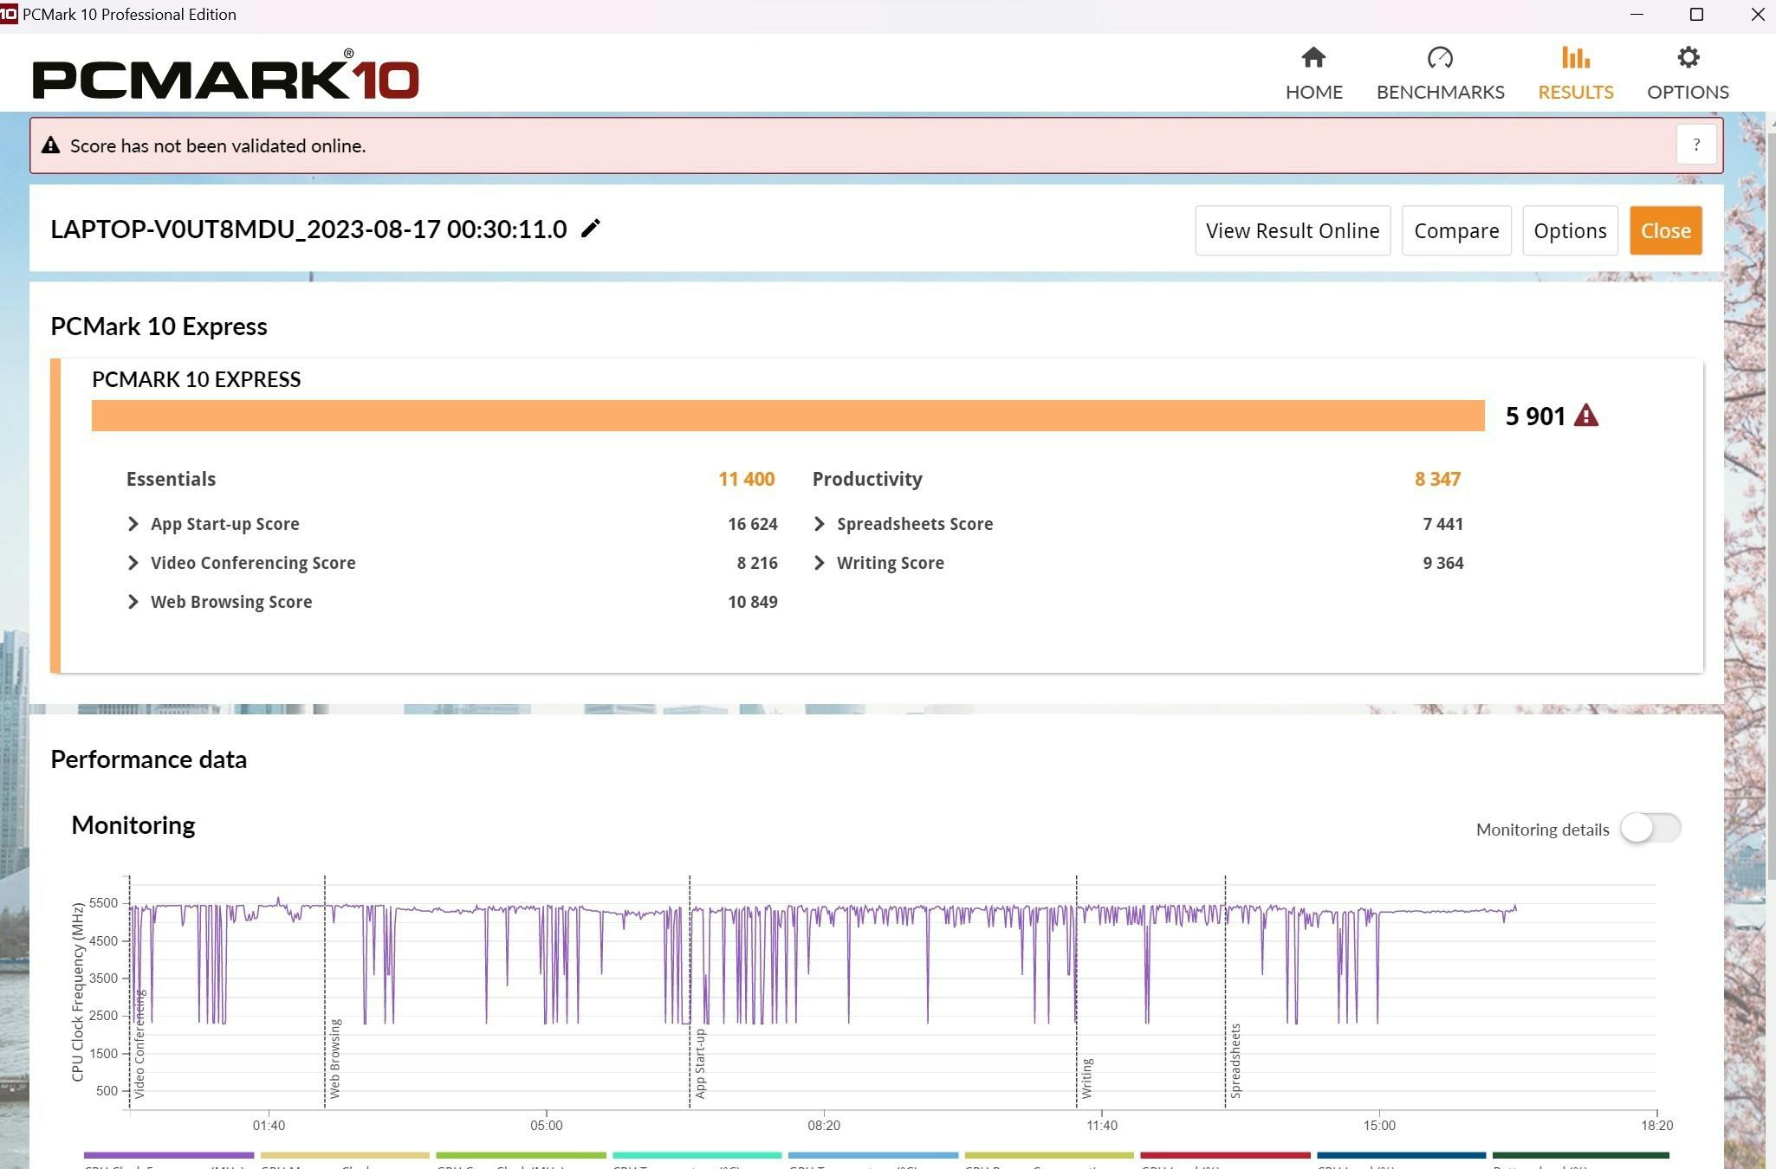Click the Web Browsing marker in the chart

click(x=335, y=1058)
